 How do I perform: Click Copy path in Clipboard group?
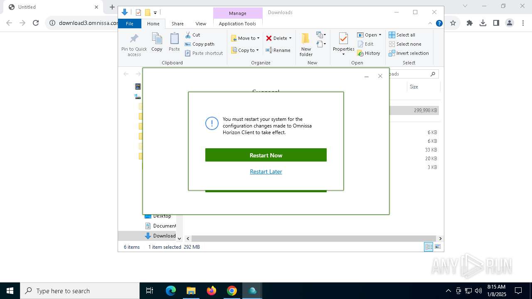tap(199, 44)
